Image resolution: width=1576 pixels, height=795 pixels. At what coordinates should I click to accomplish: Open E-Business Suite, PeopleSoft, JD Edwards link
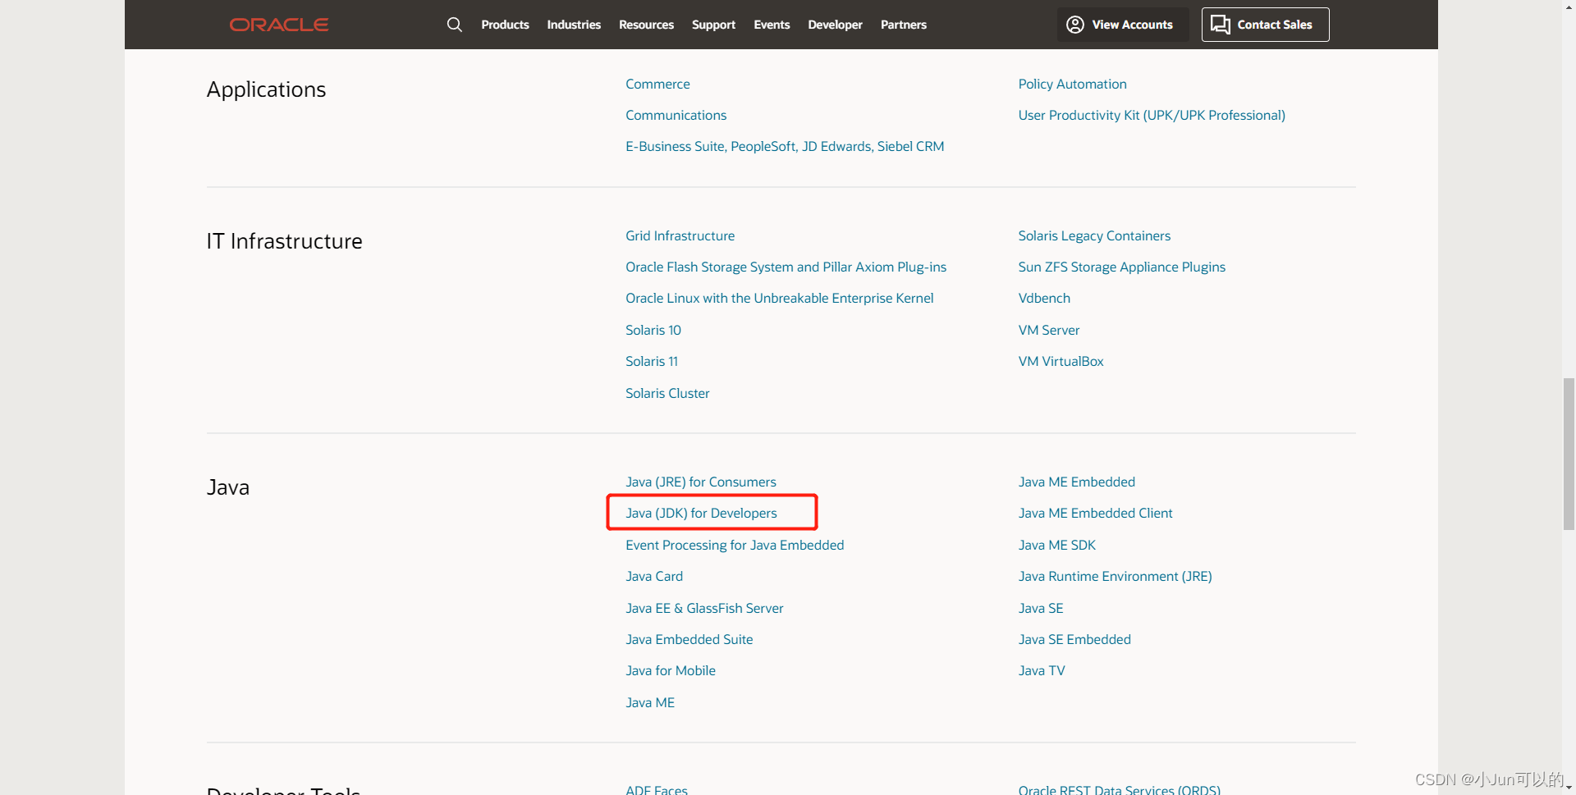click(785, 146)
